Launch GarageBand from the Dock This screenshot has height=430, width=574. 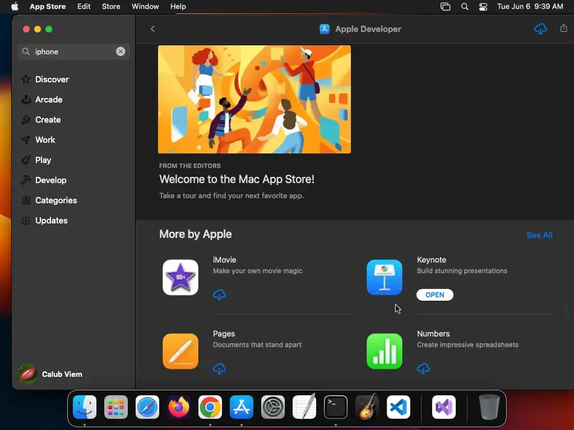click(367, 406)
